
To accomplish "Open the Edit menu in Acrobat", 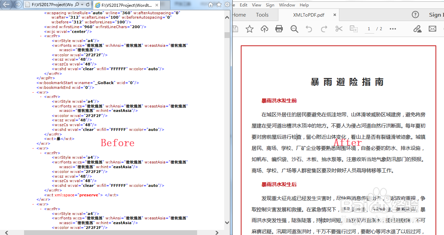I will pyautogui.click(x=244, y=5).
